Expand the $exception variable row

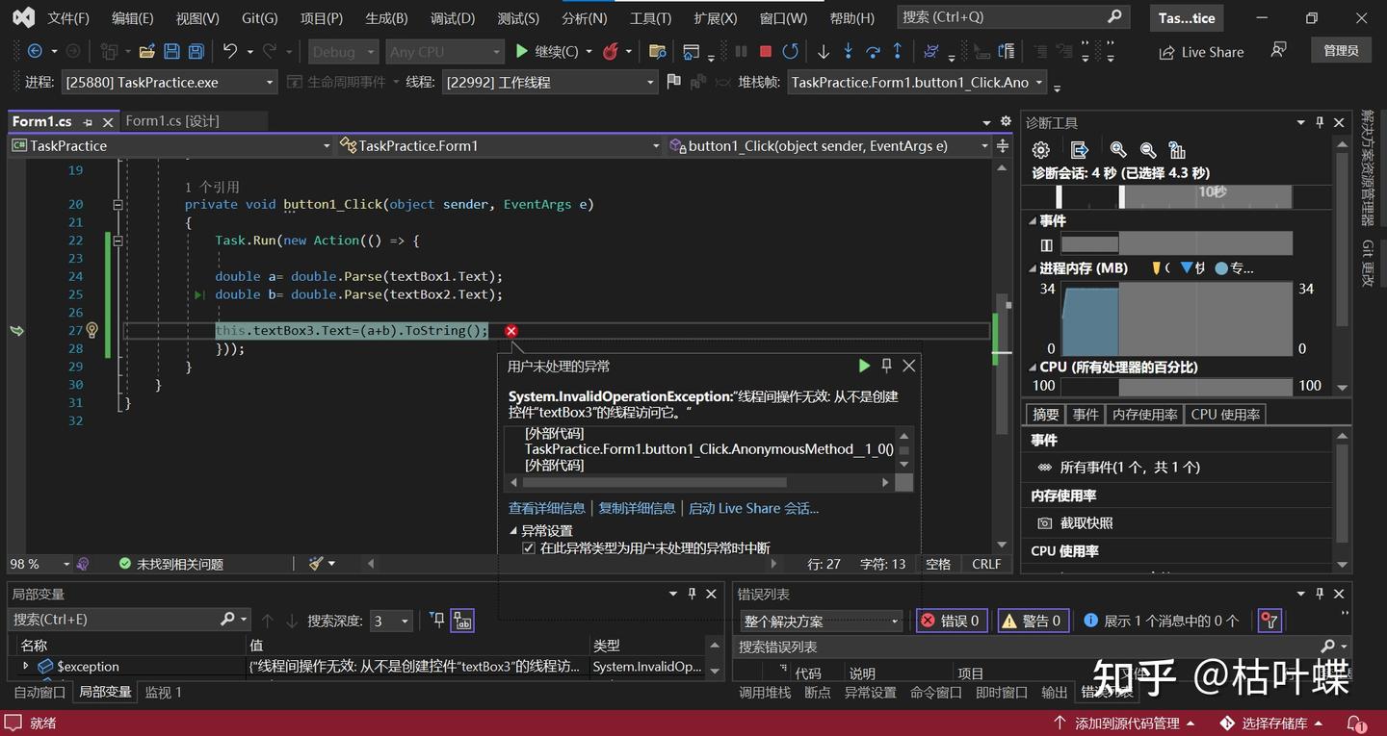click(x=26, y=666)
